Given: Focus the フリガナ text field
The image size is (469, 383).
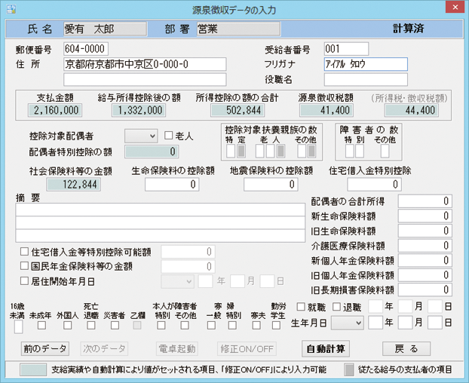Looking at the screenshot, I should (x=365, y=64).
